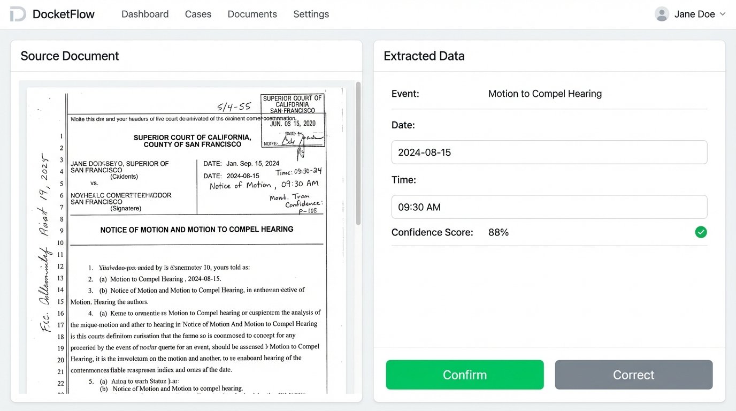The width and height of the screenshot is (736, 411).
Task: Confirm the extracted docket data
Action: (x=464, y=375)
